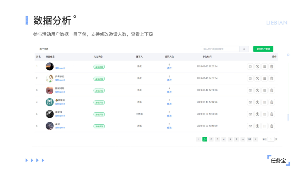Click the message icon for 护考必过
Viewport: 302px width, 170px height.
(250, 78)
